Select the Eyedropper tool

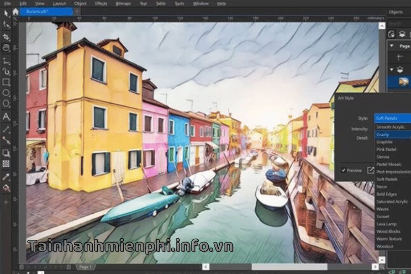[x=6, y=176]
